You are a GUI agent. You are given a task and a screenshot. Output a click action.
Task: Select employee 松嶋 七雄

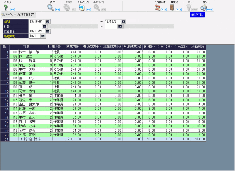point(27,126)
